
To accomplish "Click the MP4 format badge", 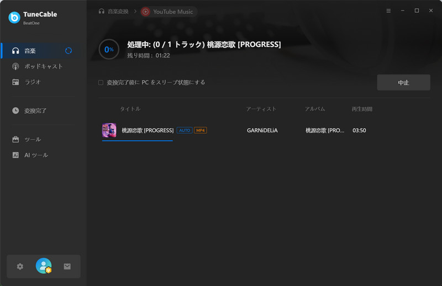I will 201,130.
